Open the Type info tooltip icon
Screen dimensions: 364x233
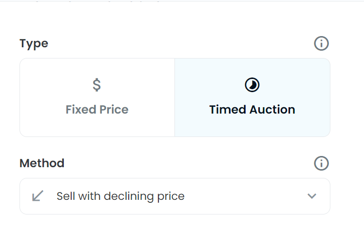(321, 43)
